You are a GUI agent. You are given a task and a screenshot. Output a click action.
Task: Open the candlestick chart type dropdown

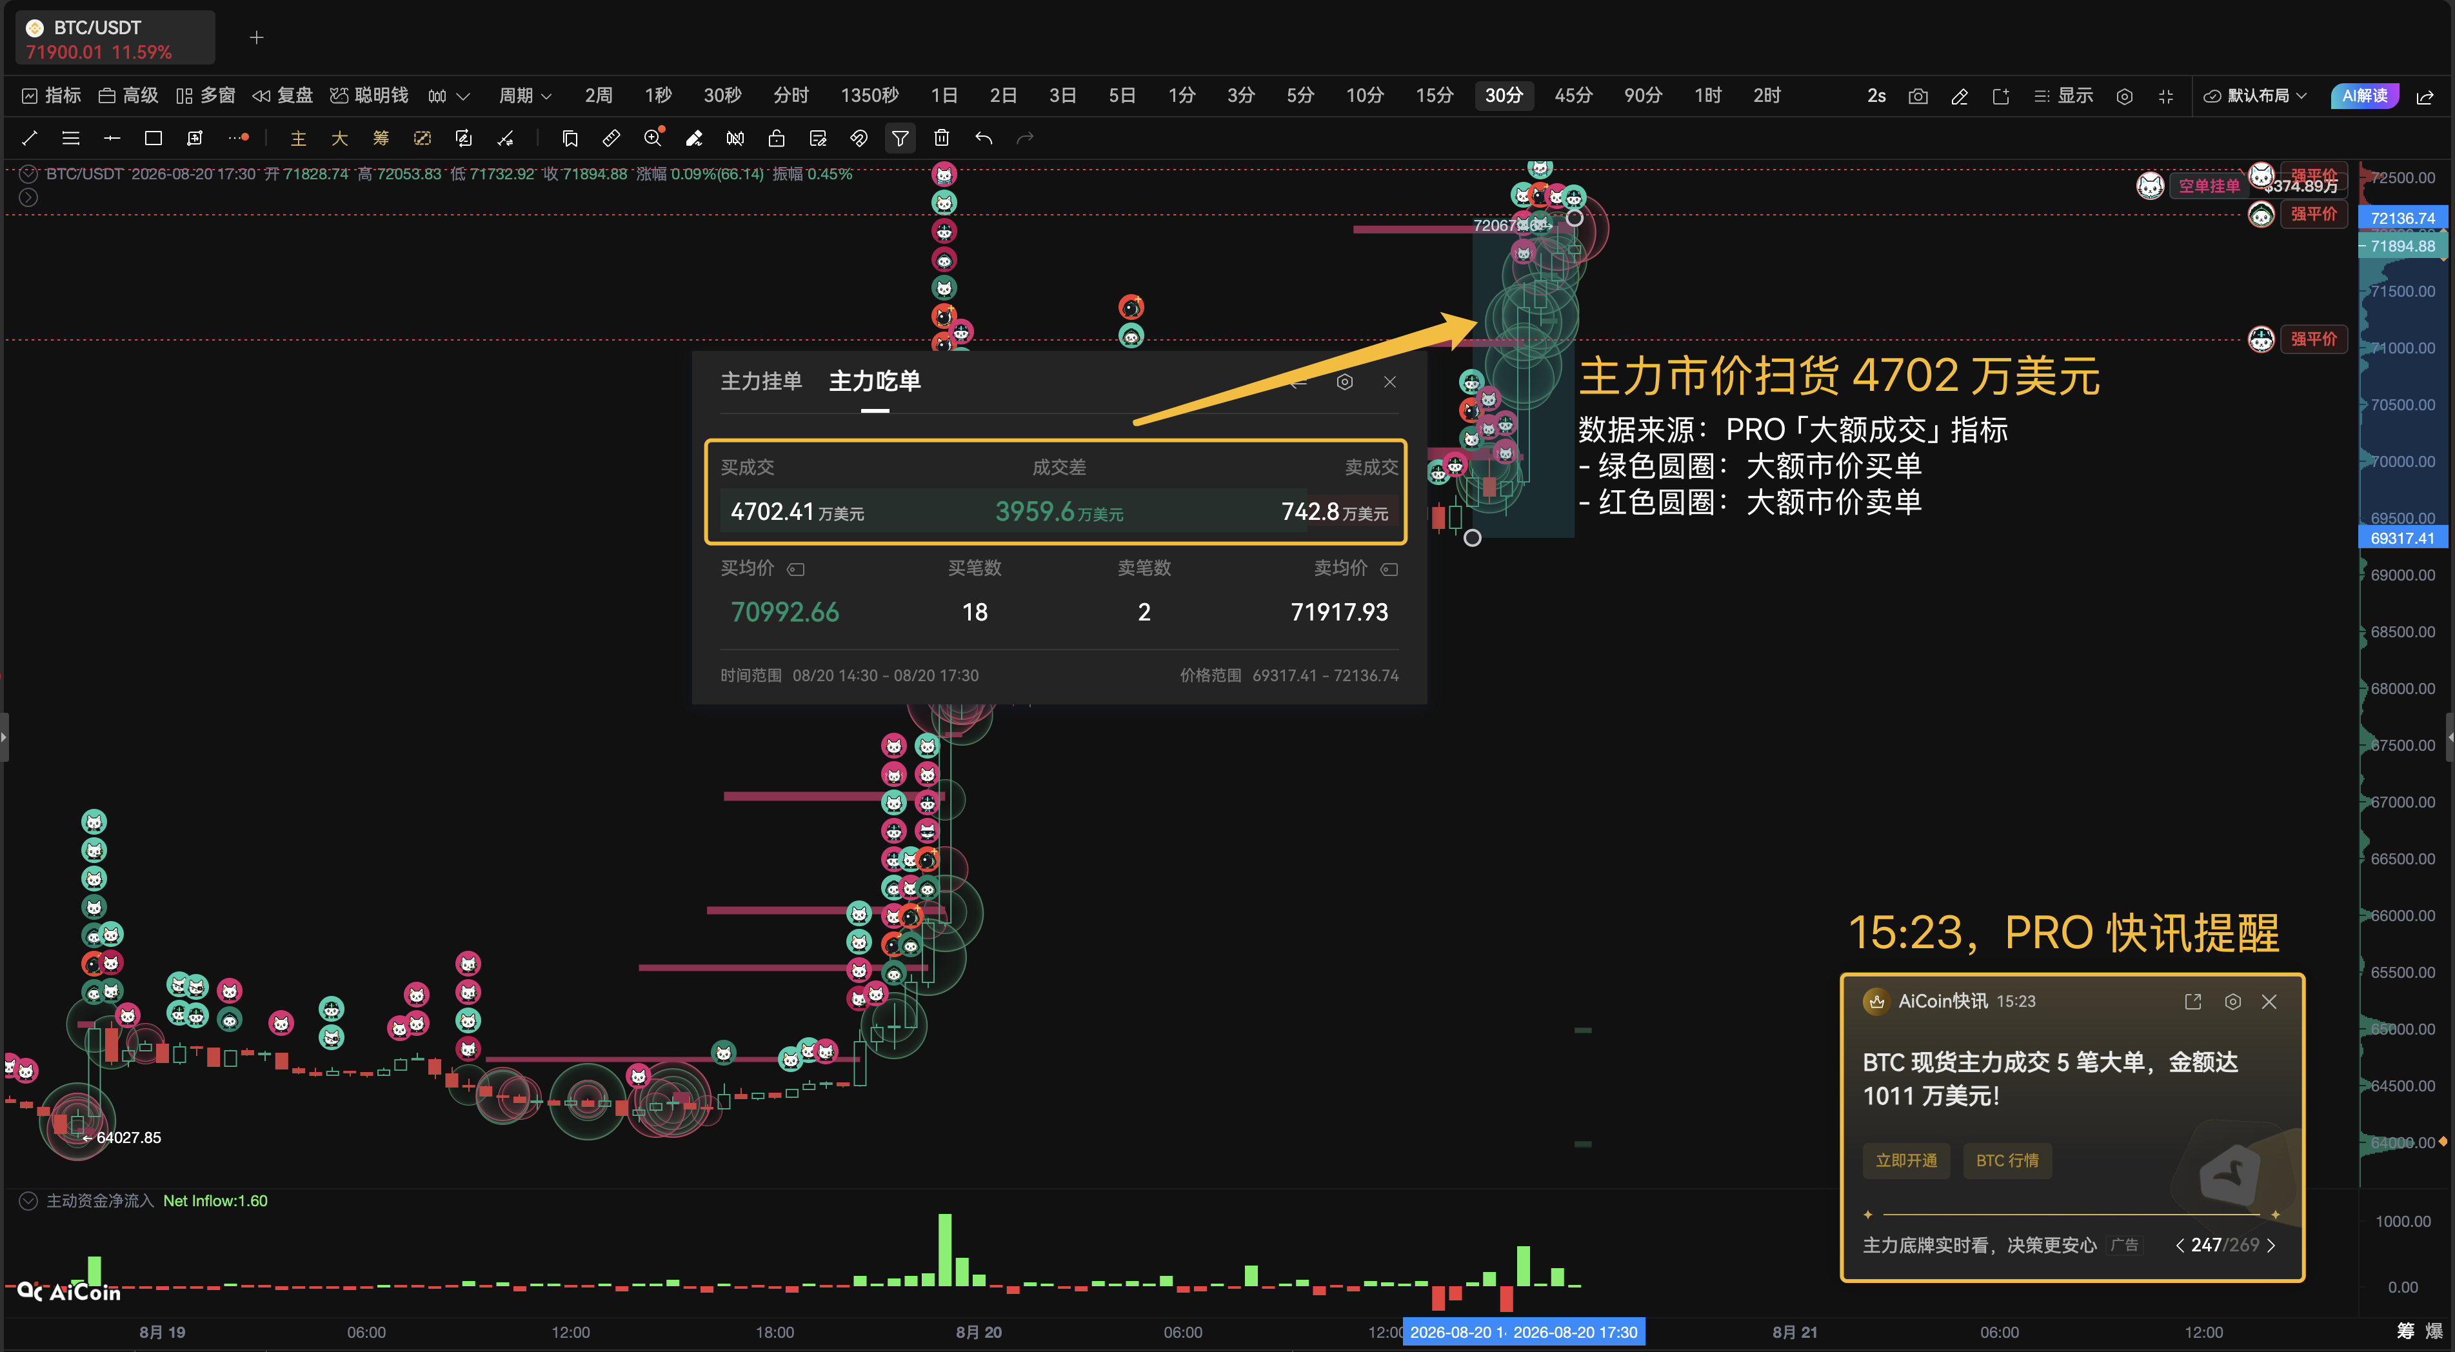click(449, 96)
